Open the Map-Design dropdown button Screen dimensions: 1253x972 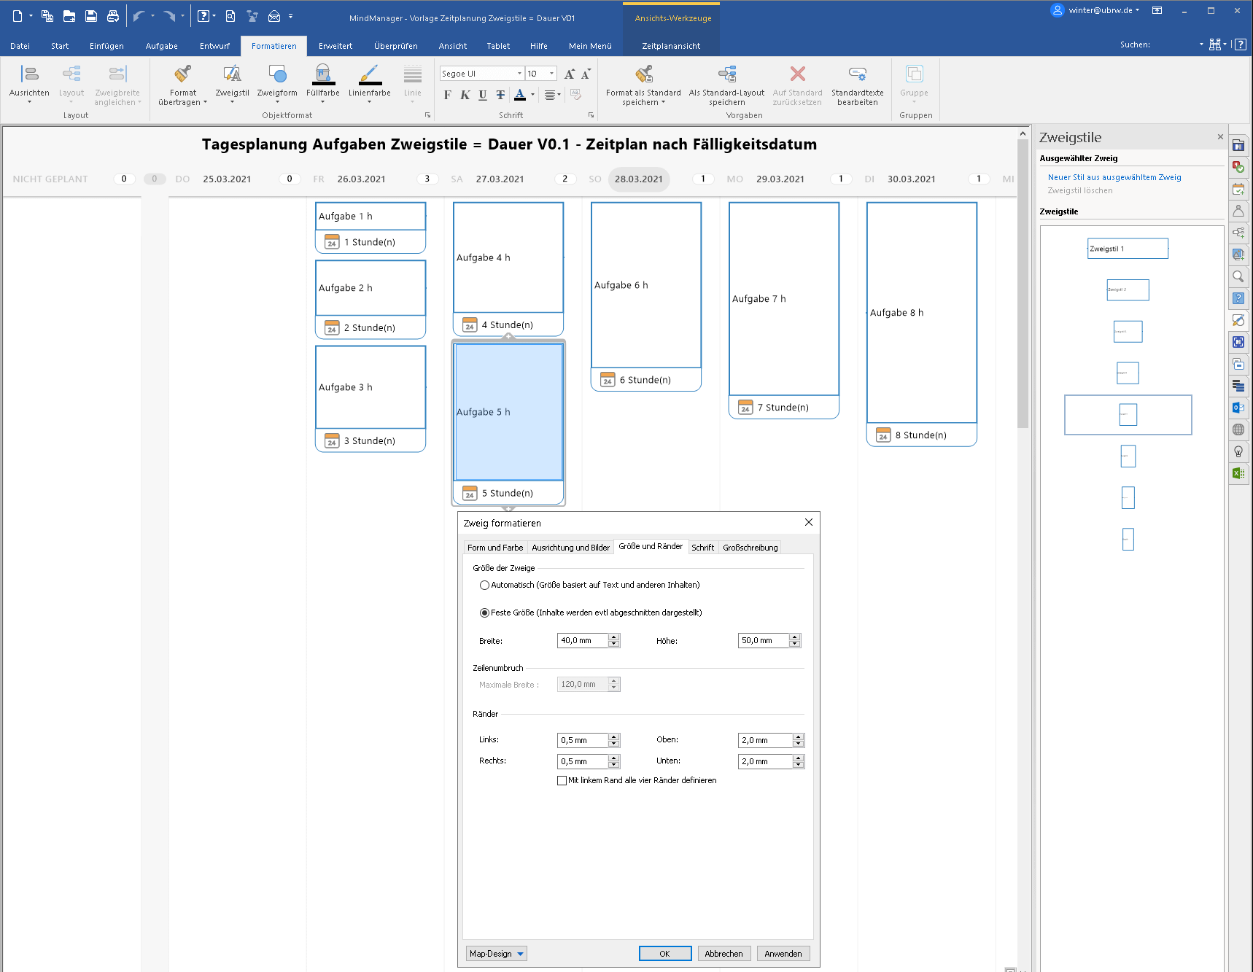coord(496,954)
